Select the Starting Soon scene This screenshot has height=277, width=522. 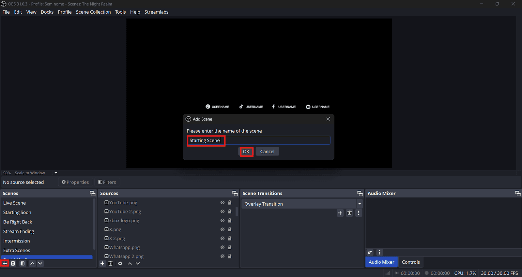(47, 212)
